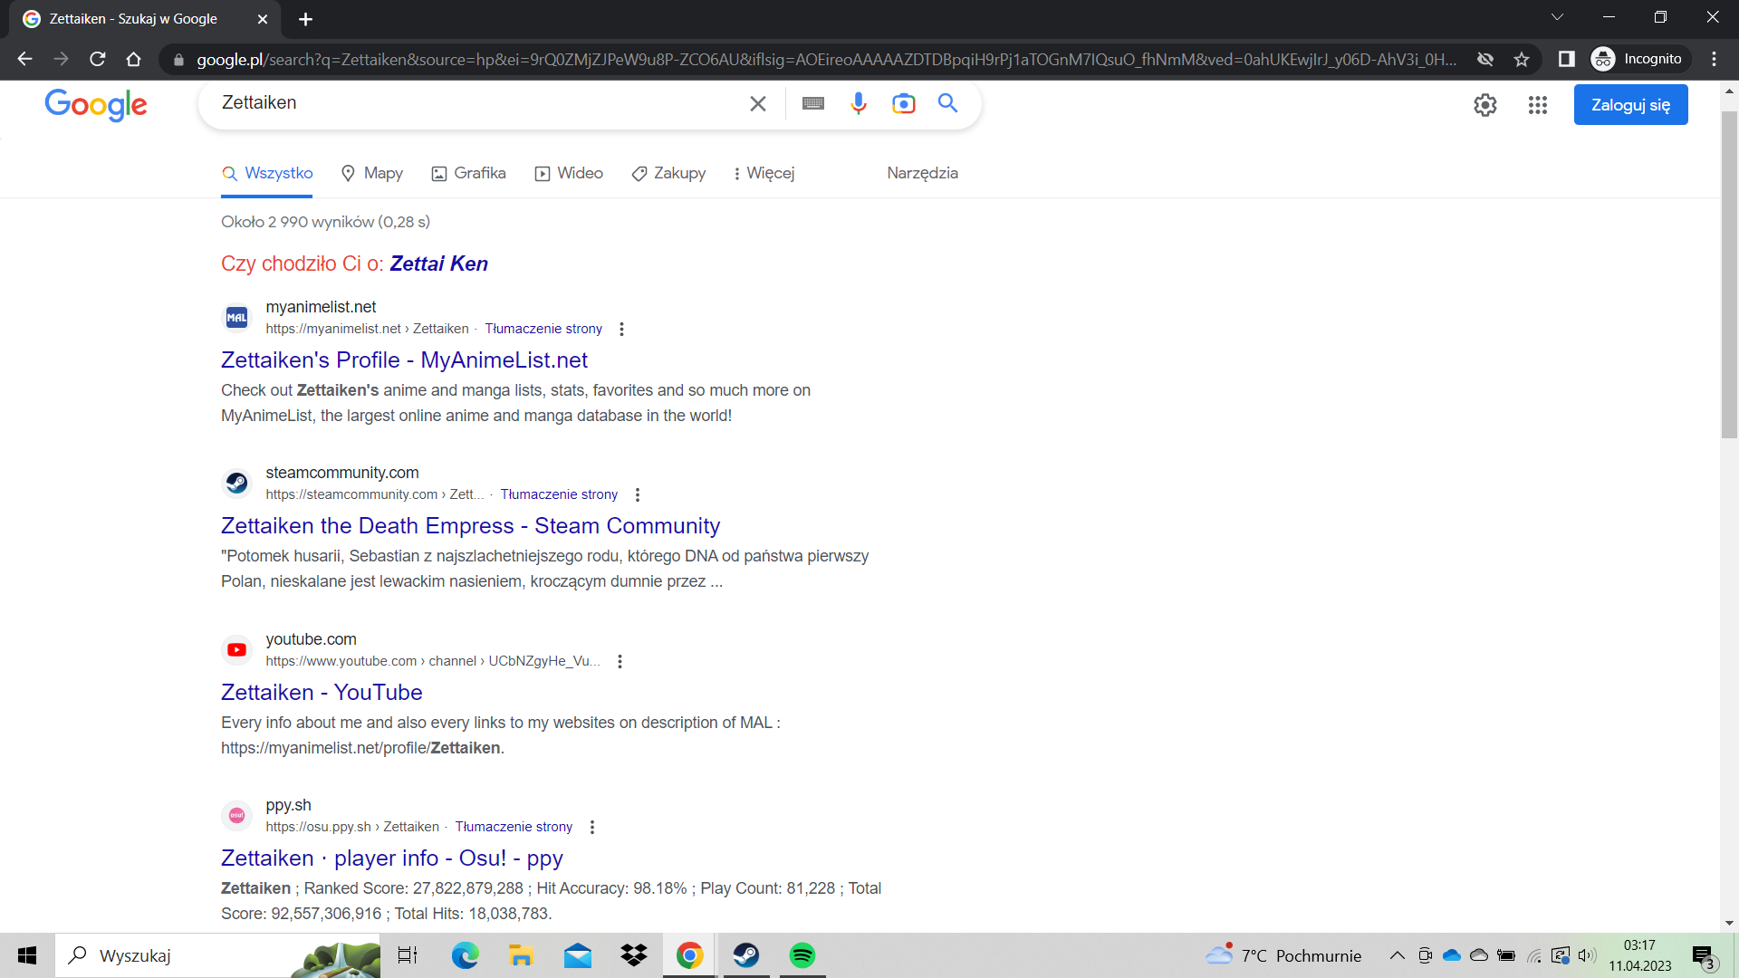Image resolution: width=1739 pixels, height=978 pixels.
Task: Open Google quick settings gear
Action: (x=1484, y=105)
